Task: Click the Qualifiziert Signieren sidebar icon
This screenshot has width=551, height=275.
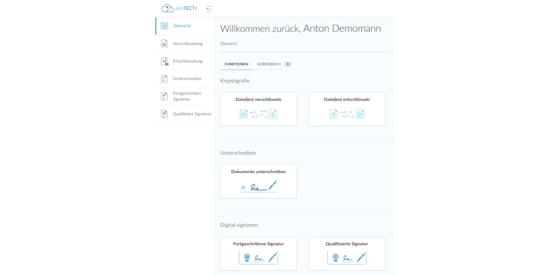Action: click(164, 114)
